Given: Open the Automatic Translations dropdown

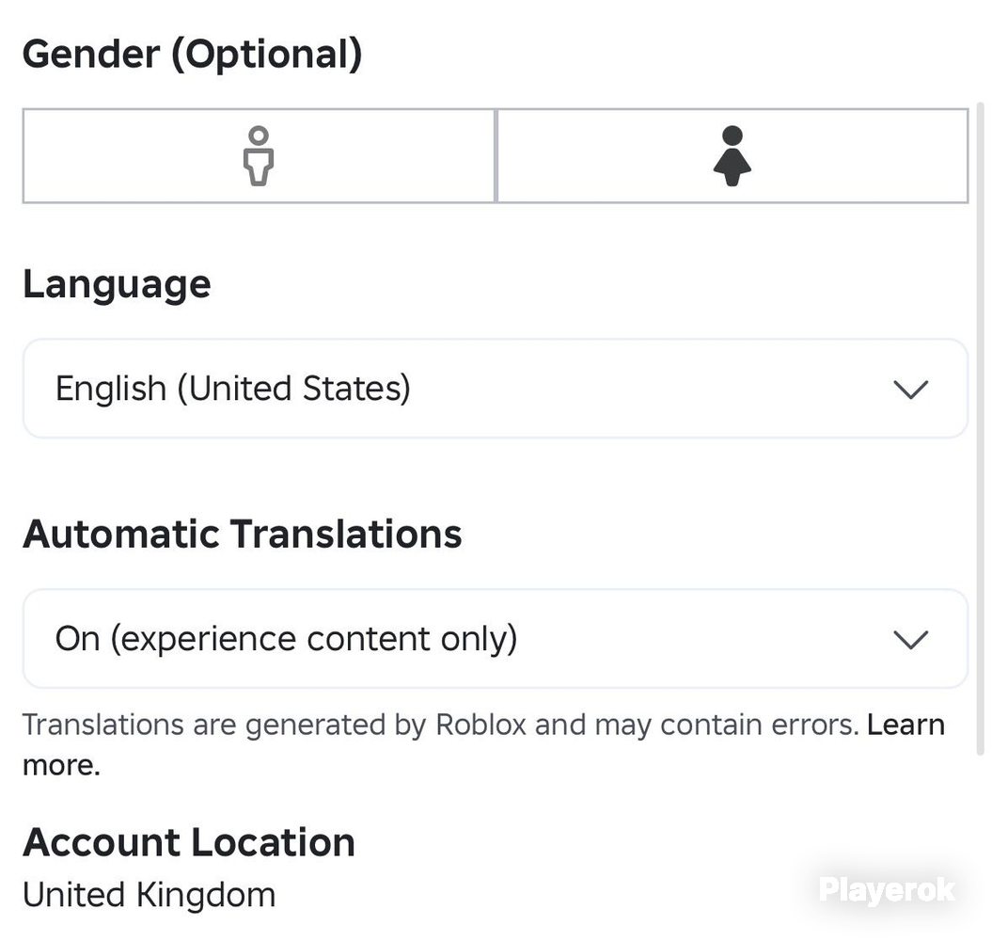Looking at the screenshot, I should click(496, 638).
